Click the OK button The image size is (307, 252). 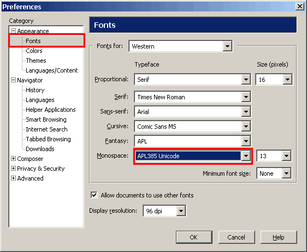coord(194,237)
